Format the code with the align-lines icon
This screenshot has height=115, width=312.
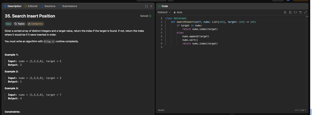[x=285, y=12]
